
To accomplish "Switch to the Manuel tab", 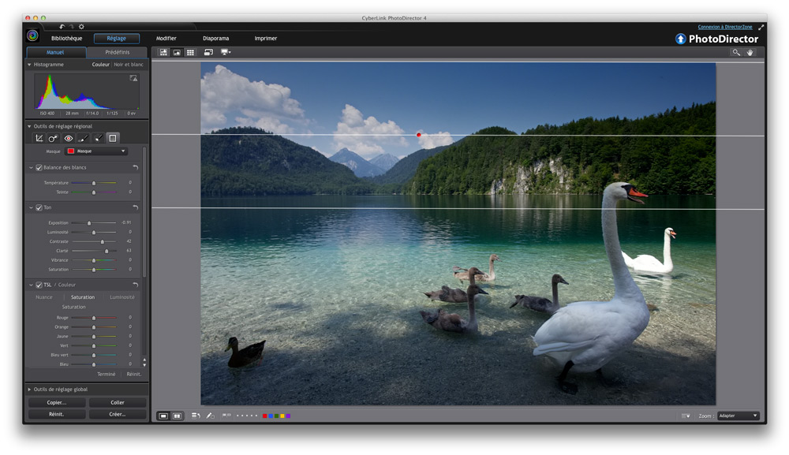I will (56, 52).
